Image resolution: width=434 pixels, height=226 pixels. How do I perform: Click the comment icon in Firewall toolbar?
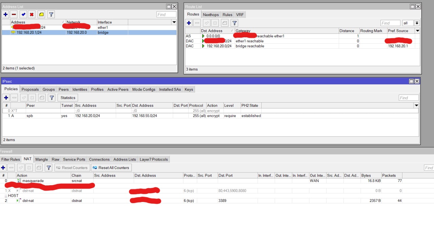pyautogui.click(x=39, y=168)
